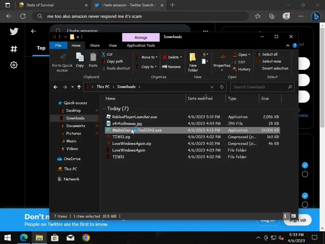The height and width of the screenshot is (244, 325).
Task: Switch to large icons view in status bar
Action: pos(293,216)
